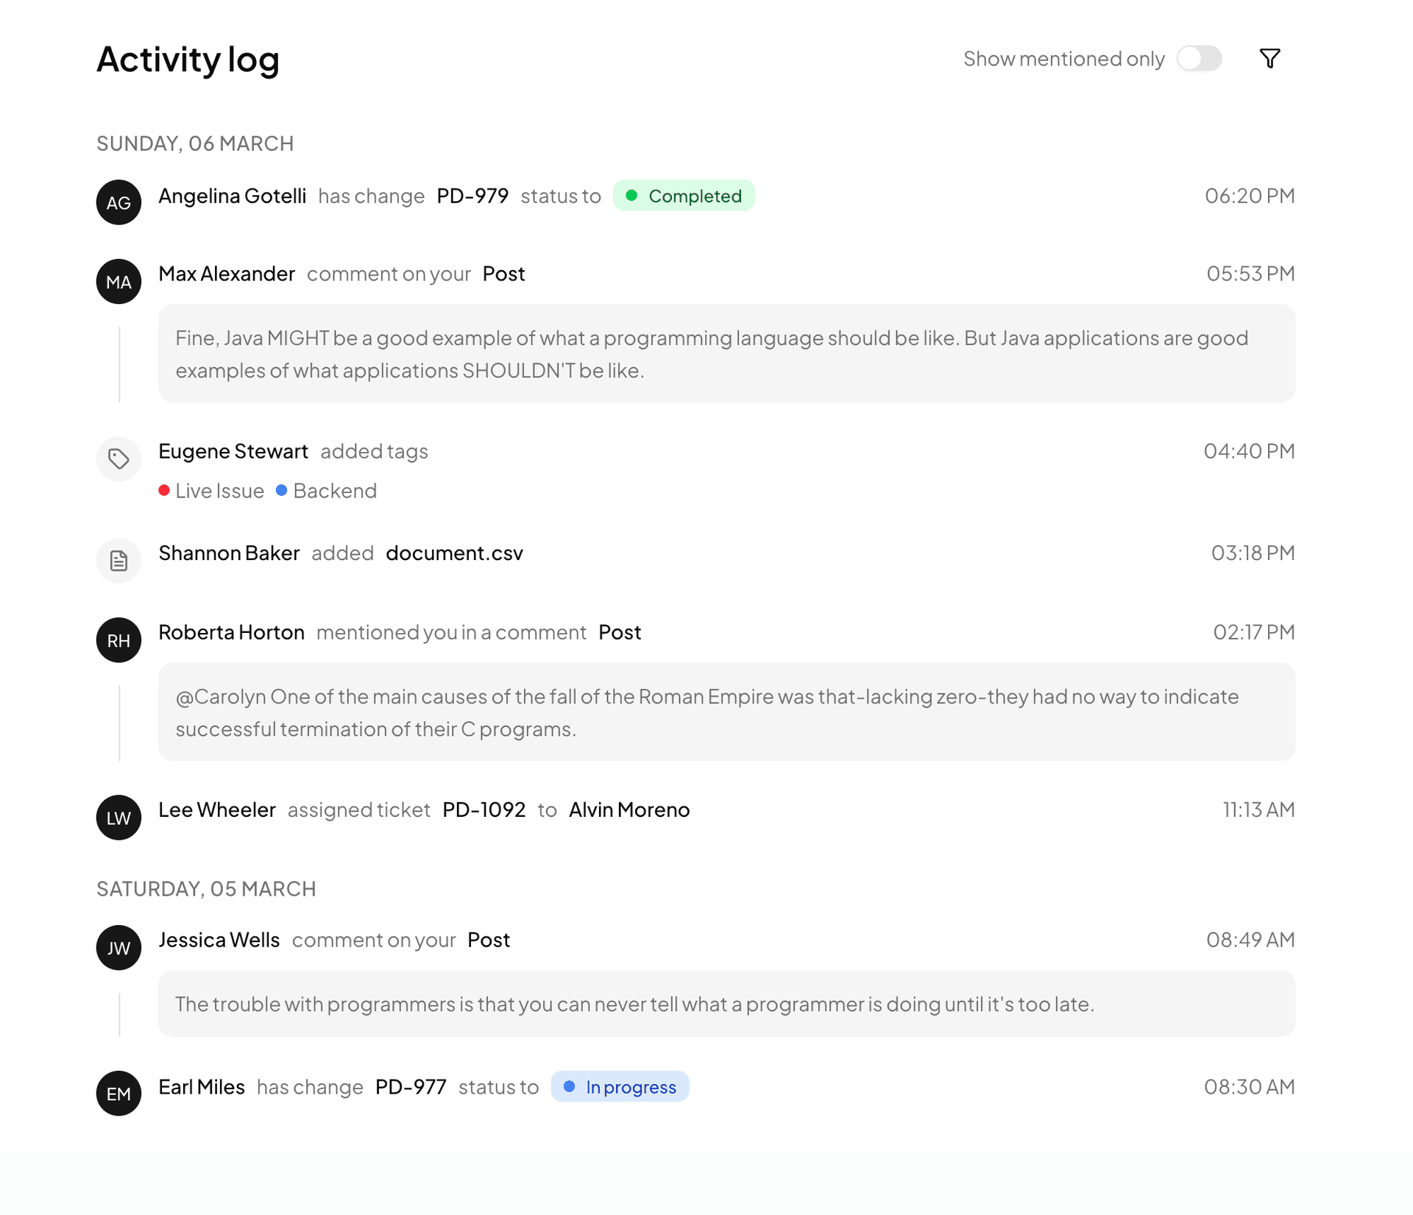Collapse the Sunday, 06 March section header
This screenshot has height=1215, width=1413.
pyautogui.click(x=194, y=143)
